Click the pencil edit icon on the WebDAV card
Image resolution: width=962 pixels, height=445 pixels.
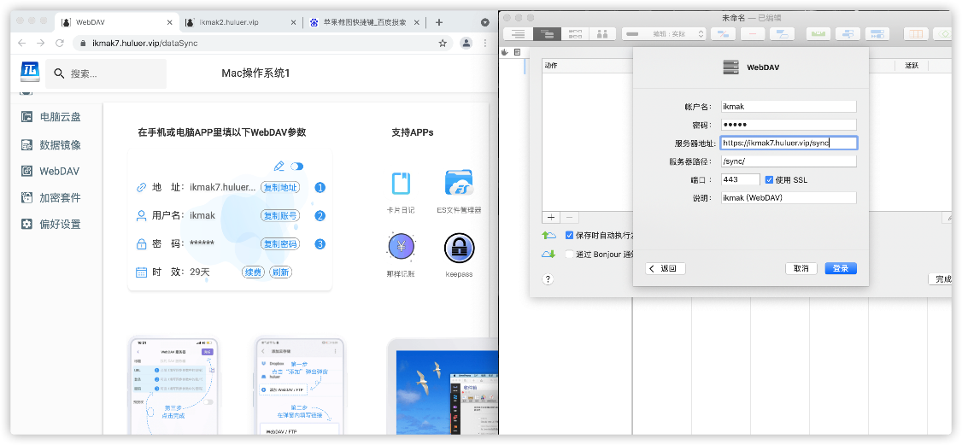279,166
